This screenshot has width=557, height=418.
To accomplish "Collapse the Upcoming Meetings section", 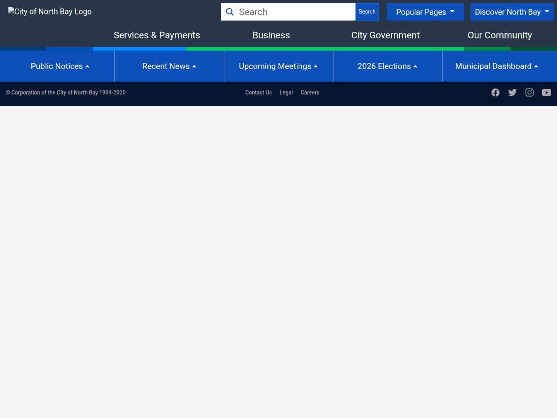I will [x=278, y=66].
